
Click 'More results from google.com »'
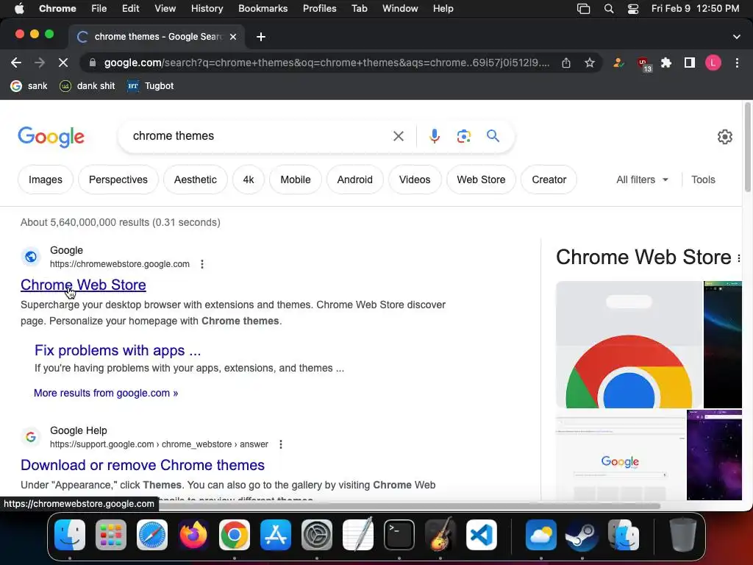point(106,393)
